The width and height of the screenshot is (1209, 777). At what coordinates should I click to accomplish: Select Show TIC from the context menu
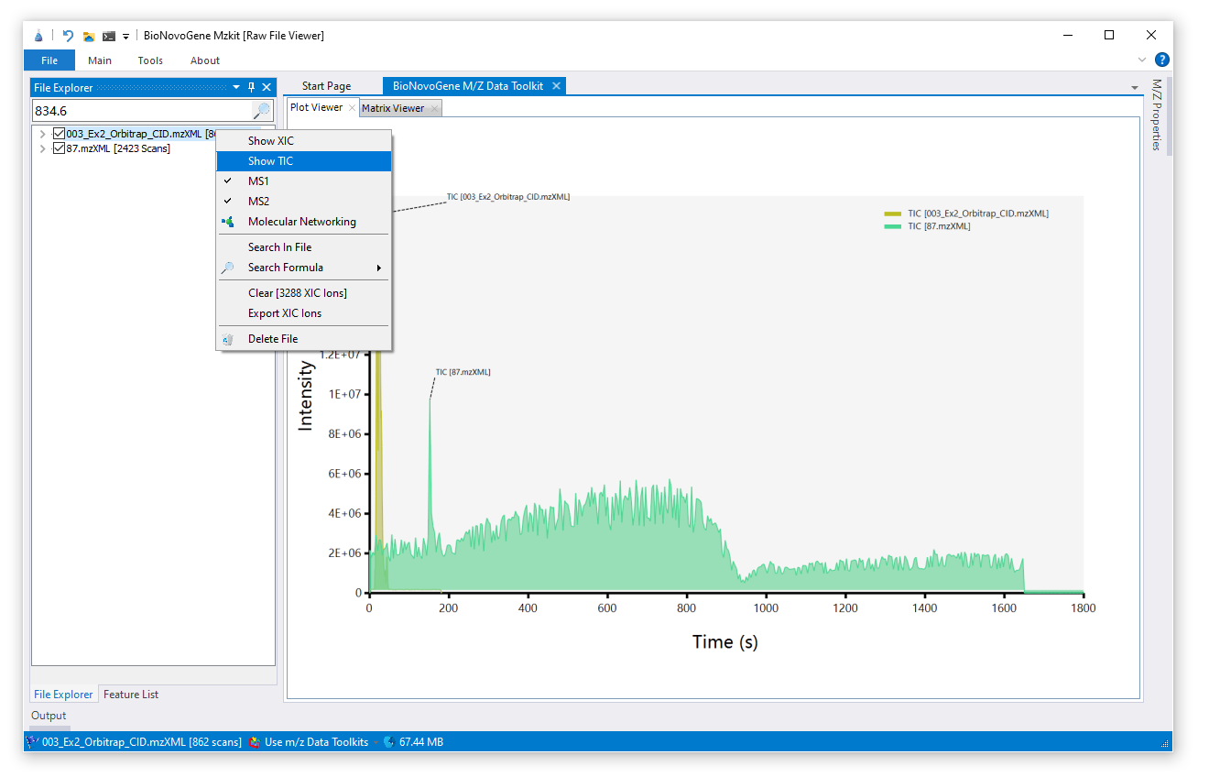(x=303, y=161)
